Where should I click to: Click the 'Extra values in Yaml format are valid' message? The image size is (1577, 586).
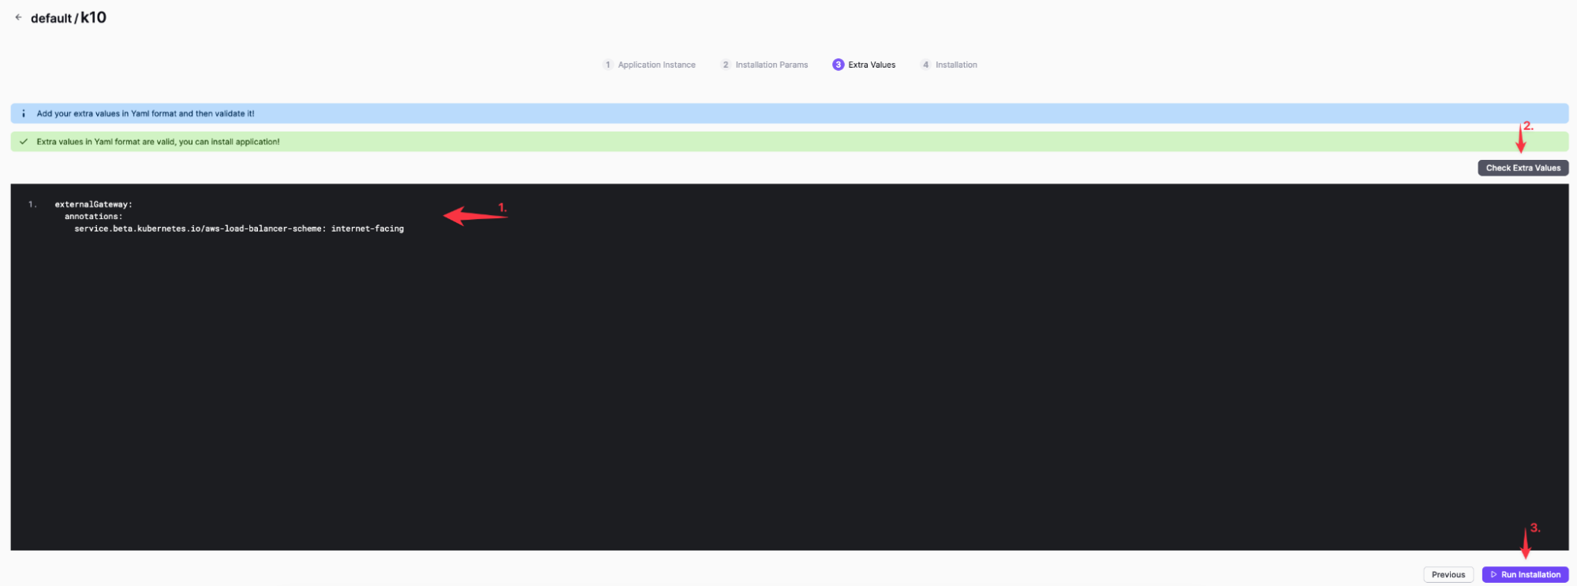point(158,142)
